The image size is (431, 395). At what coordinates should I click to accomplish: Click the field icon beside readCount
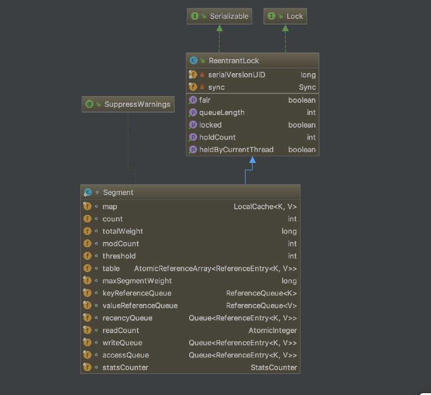coord(87,330)
